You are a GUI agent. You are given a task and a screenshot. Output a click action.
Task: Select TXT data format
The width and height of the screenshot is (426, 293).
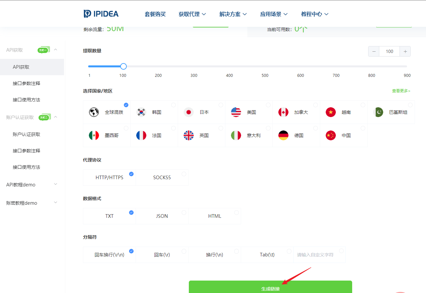(109, 216)
